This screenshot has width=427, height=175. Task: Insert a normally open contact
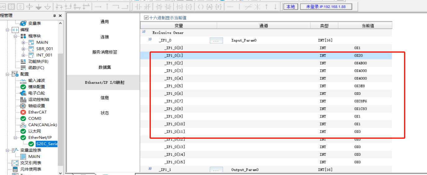137,7
